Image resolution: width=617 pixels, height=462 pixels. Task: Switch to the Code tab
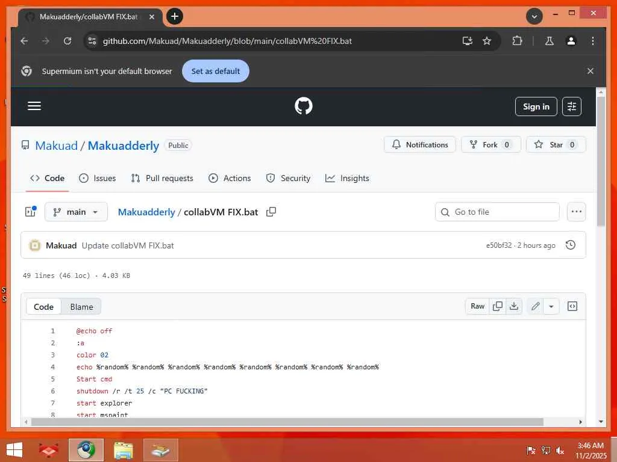(47, 178)
